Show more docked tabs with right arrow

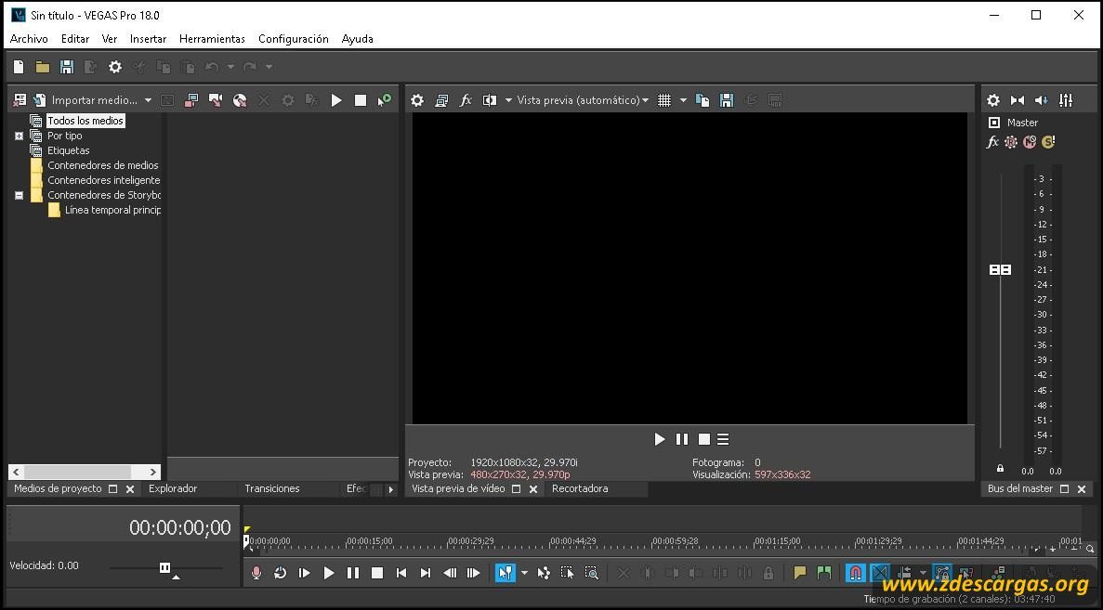(391, 489)
